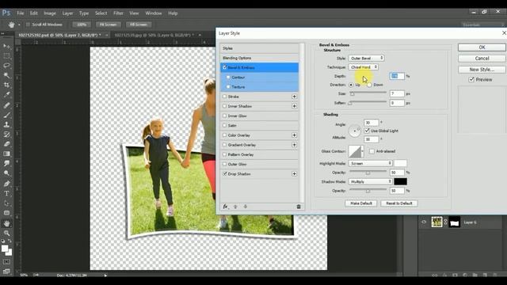Click the Make Default button
Viewport: 507px width, 285px height.
coord(361,203)
